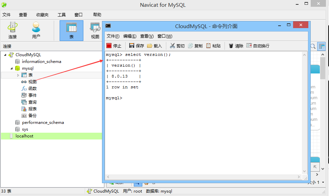Click the search magnifier icon beside the console
Viewport: 329px width, 196px height.
tap(313, 46)
